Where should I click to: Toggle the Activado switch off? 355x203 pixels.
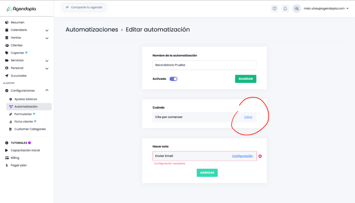[173, 79]
